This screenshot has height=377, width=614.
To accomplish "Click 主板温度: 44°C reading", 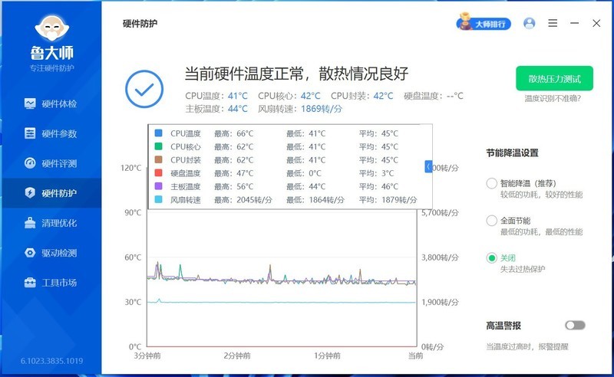I will (216, 109).
